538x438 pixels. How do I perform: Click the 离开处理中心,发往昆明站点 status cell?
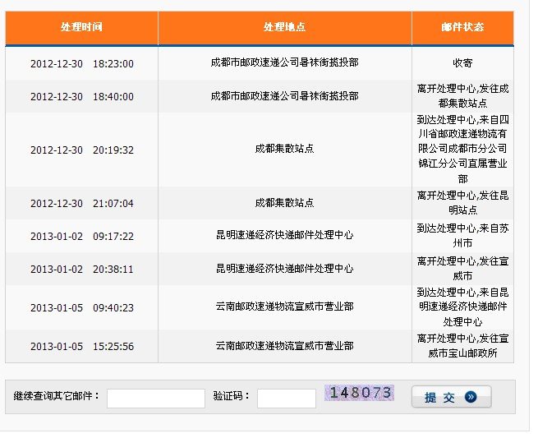click(462, 203)
